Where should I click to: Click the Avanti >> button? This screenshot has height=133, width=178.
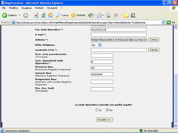point(105,120)
